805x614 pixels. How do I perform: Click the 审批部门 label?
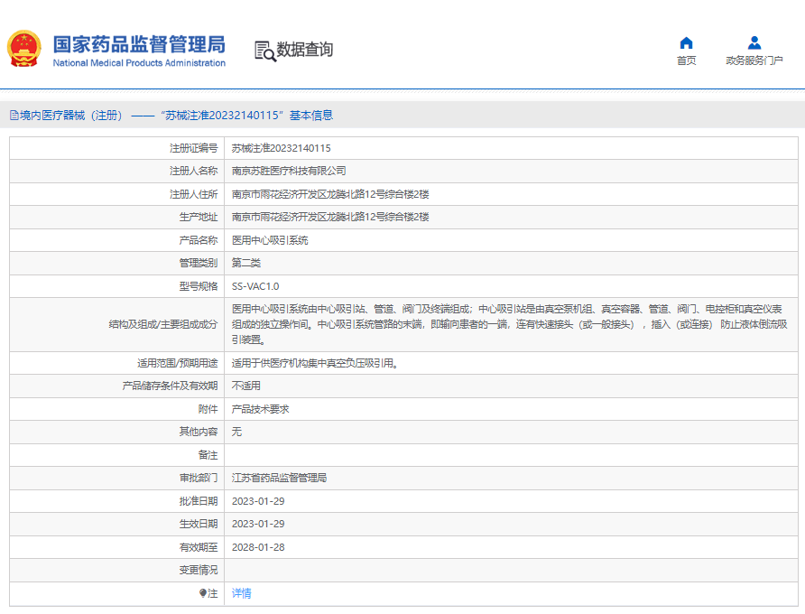coord(199,478)
